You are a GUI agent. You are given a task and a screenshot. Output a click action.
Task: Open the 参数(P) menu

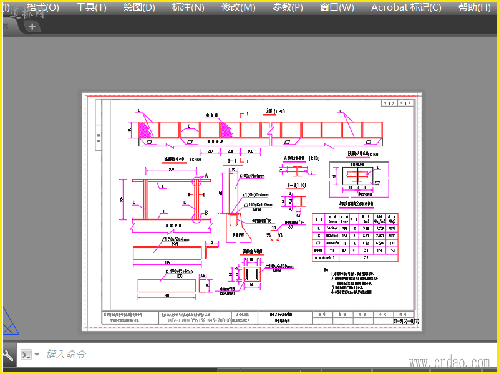point(288,7)
